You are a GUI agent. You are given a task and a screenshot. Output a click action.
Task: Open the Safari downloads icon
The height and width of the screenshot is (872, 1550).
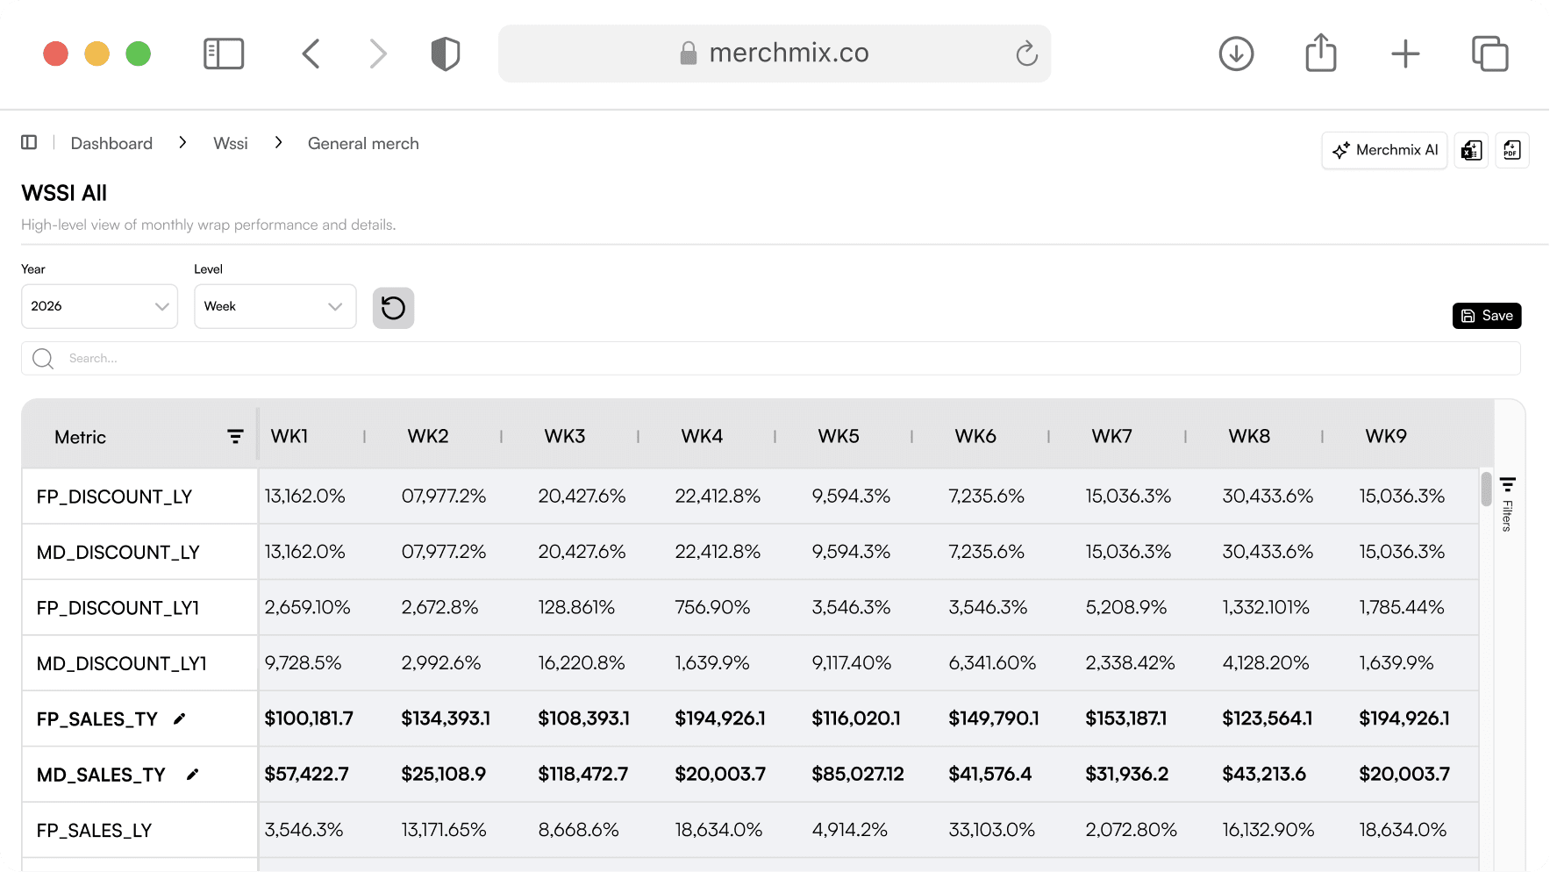point(1236,54)
